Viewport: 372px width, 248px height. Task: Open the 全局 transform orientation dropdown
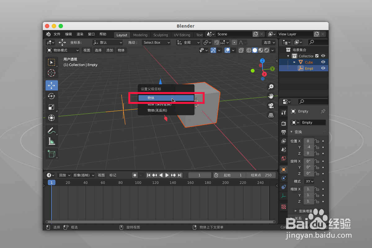point(188,42)
